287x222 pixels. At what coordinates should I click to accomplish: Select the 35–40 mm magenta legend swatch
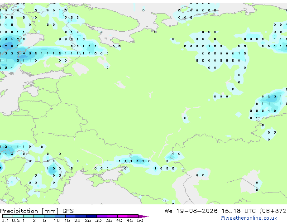point(112,216)
